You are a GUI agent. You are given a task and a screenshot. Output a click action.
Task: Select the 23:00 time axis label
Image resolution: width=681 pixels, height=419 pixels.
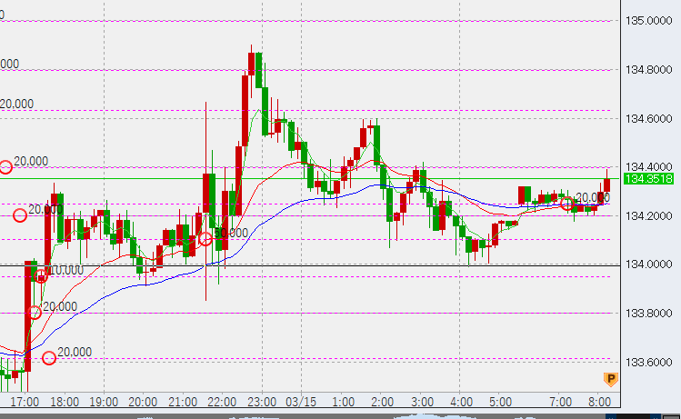(261, 401)
